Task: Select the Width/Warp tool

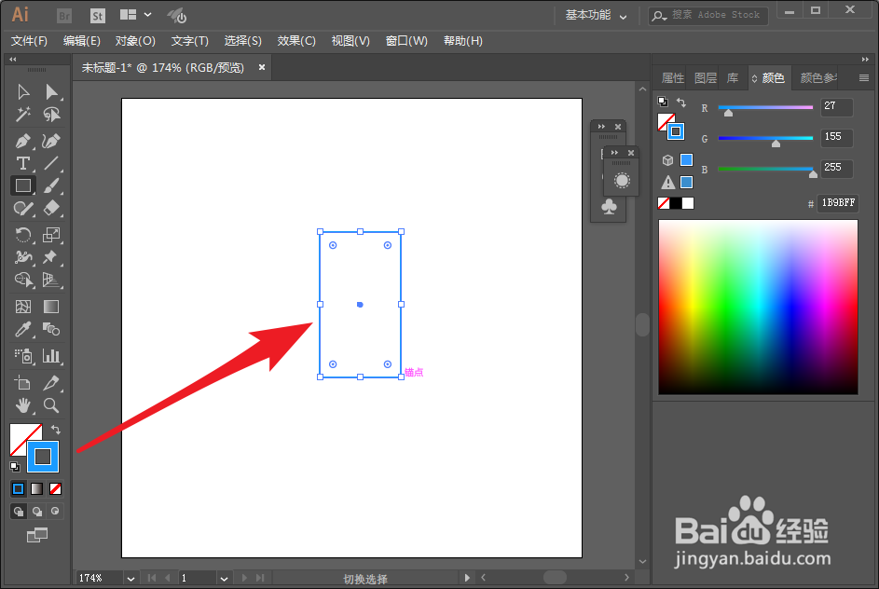Action: point(23,257)
